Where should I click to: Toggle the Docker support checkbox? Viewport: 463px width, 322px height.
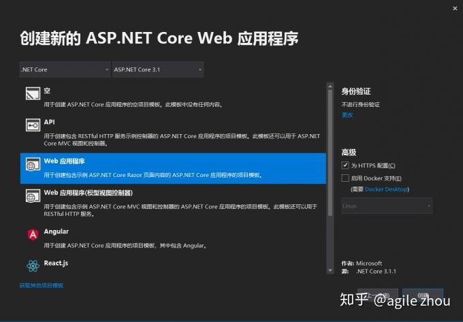pos(345,178)
